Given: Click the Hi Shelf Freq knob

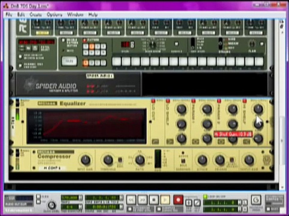Looking at the screenshot, I should tap(258, 109).
